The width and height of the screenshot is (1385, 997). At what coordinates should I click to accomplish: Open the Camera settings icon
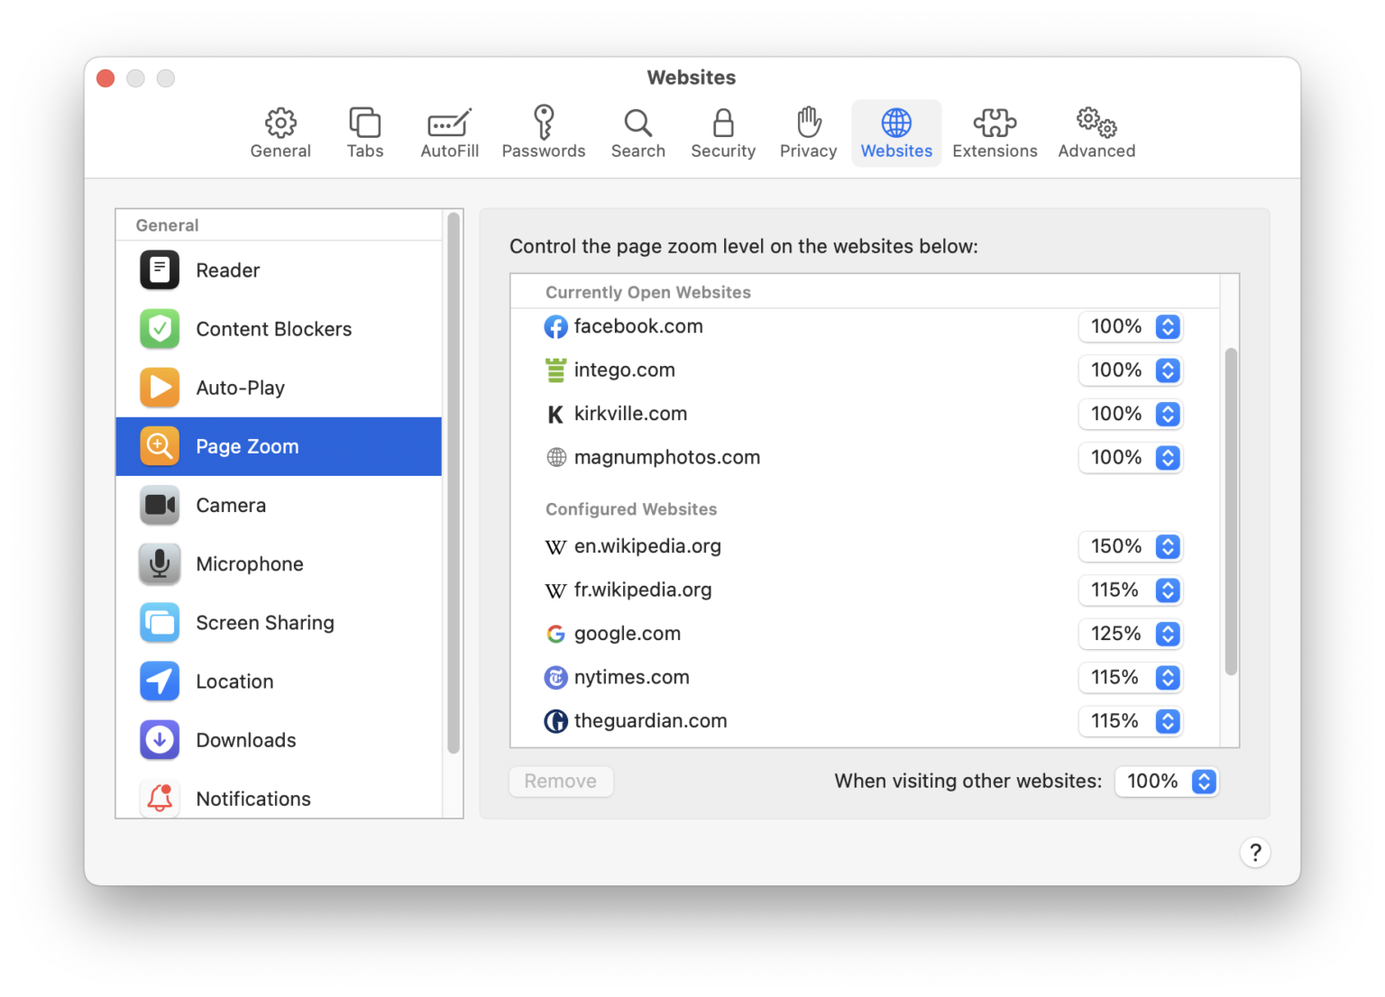(160, 505)
